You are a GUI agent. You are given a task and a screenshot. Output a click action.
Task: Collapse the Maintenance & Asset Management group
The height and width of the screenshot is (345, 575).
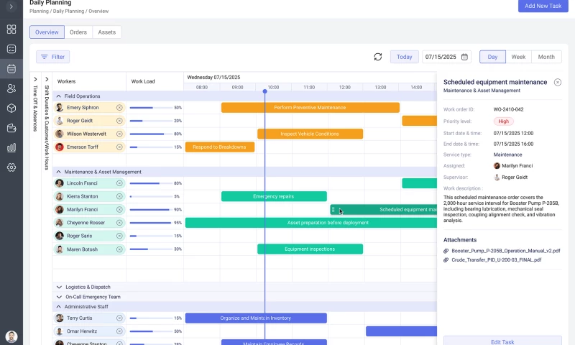point(59,172)
